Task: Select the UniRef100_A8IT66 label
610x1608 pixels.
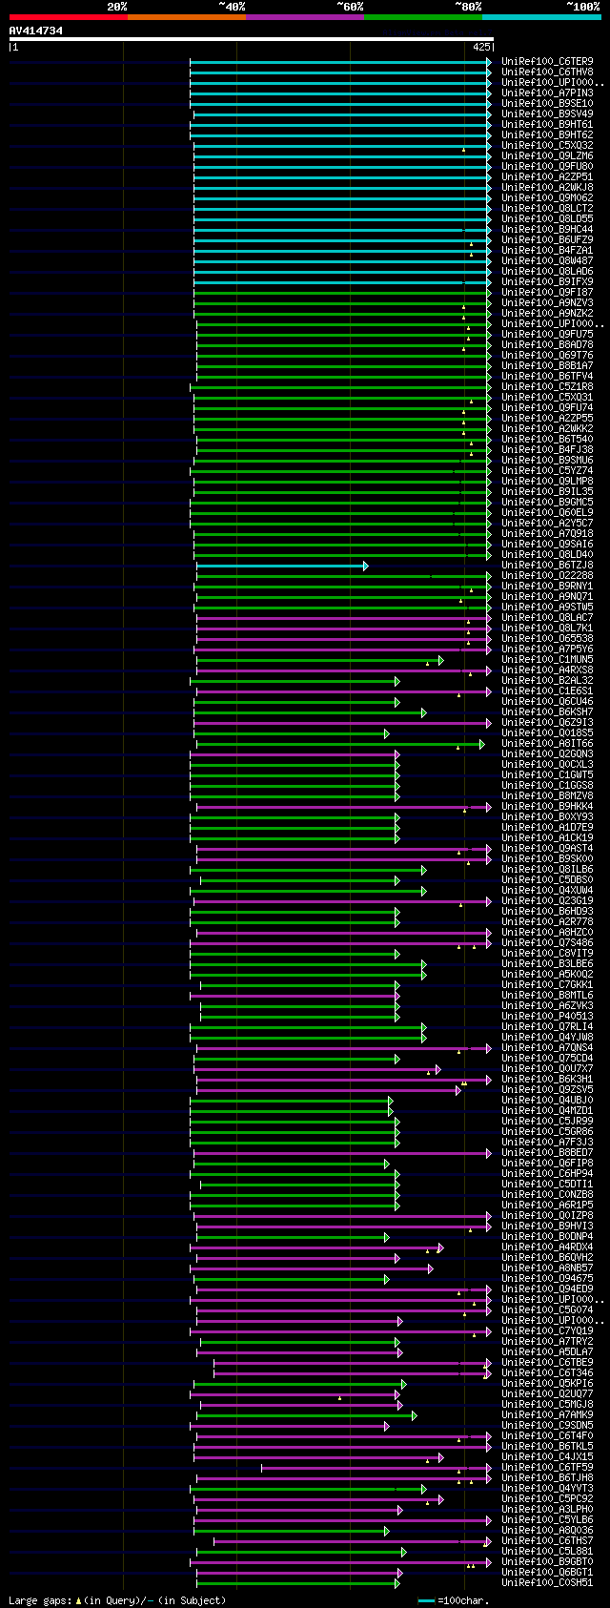Action: (547, 744)
